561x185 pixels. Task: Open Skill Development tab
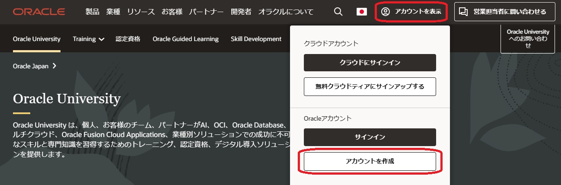point(256,39)
